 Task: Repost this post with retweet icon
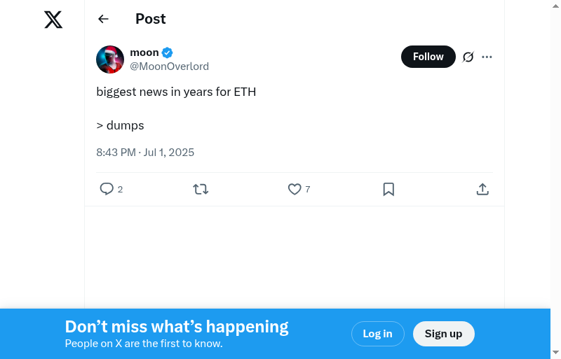201,189
